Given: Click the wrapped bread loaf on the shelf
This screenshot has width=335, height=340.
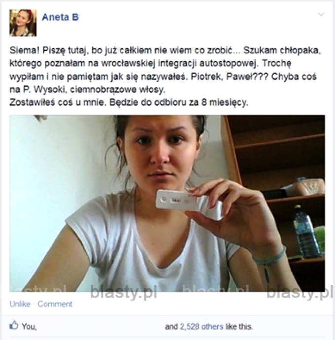Looking at the screenshot, I should pos(304,187).
